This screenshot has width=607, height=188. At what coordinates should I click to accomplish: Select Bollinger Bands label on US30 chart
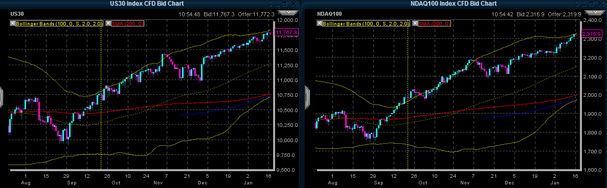pos(59,23)
